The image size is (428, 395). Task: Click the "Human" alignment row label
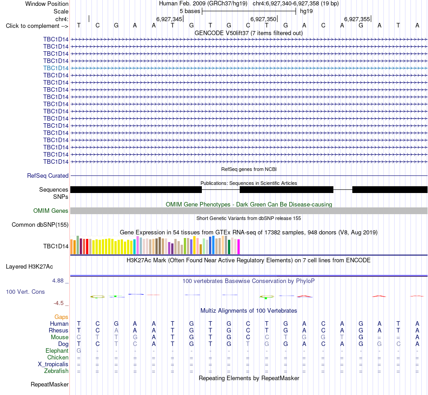pos(59,323)
